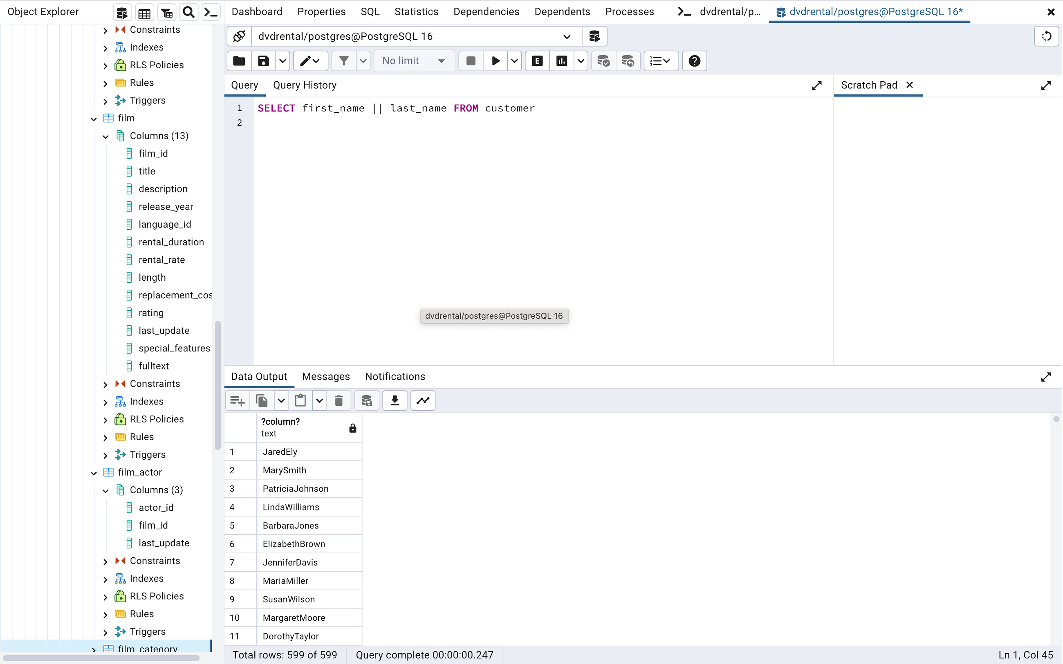This screenshot has height=664, width=1063.
Task: Expand the film Constraints node
Action: pyautogui.click(x=105, y=385)
